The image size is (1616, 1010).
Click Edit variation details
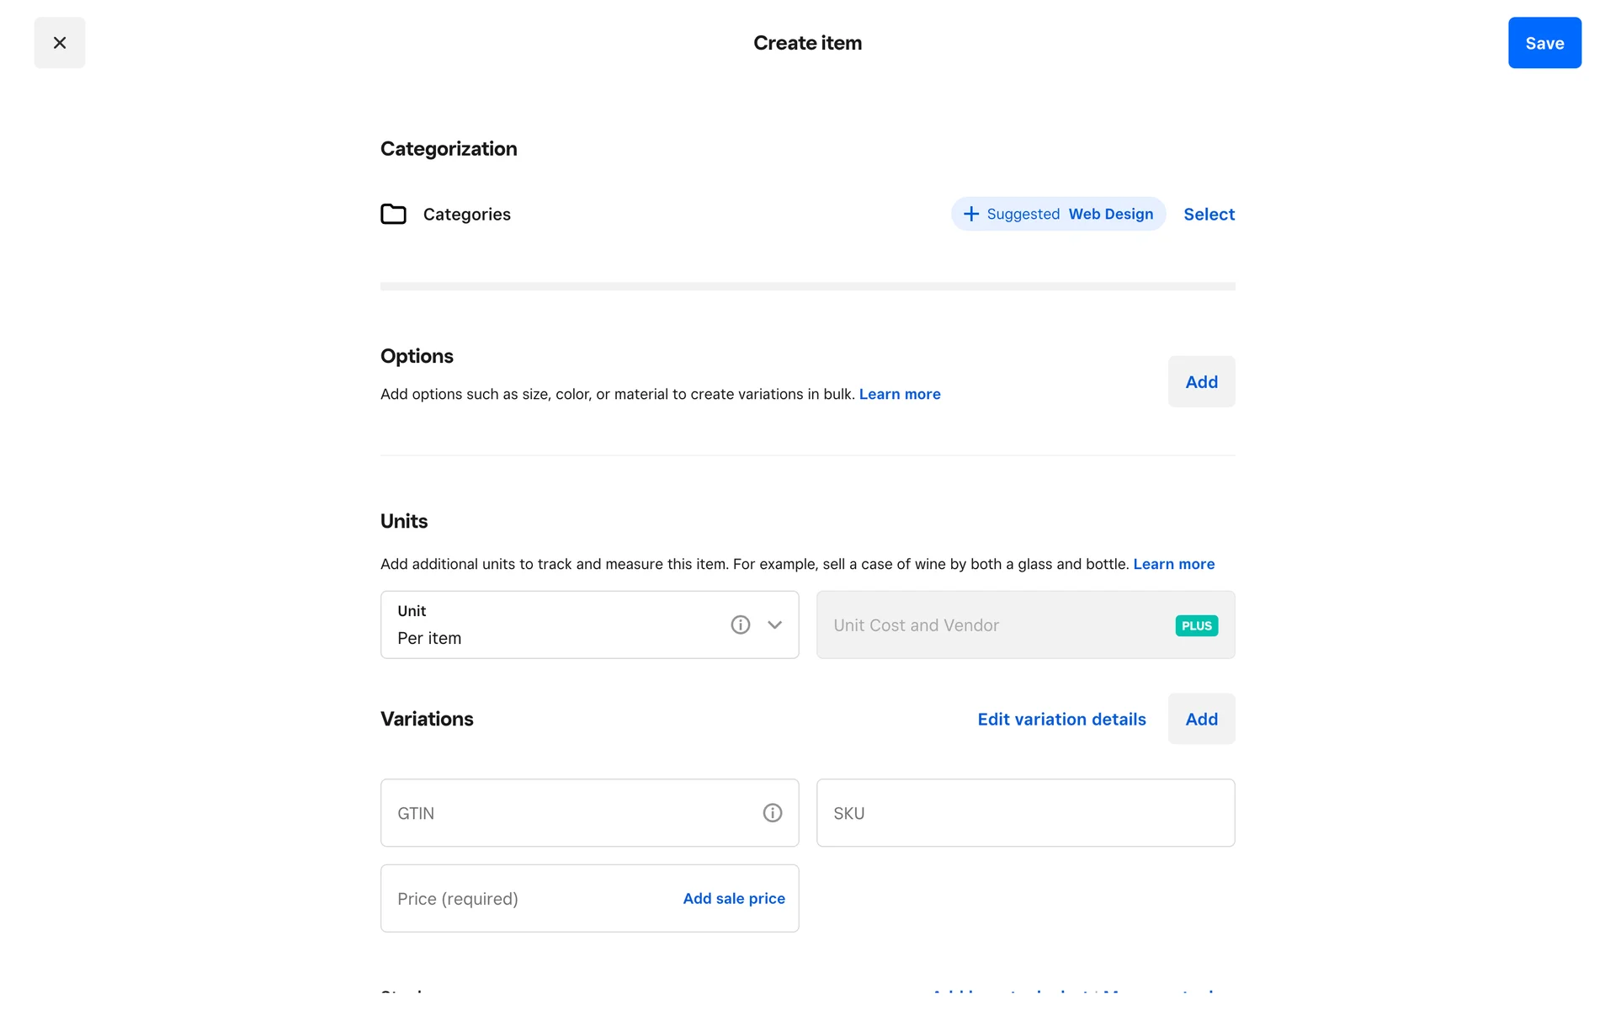[1061, 719]
